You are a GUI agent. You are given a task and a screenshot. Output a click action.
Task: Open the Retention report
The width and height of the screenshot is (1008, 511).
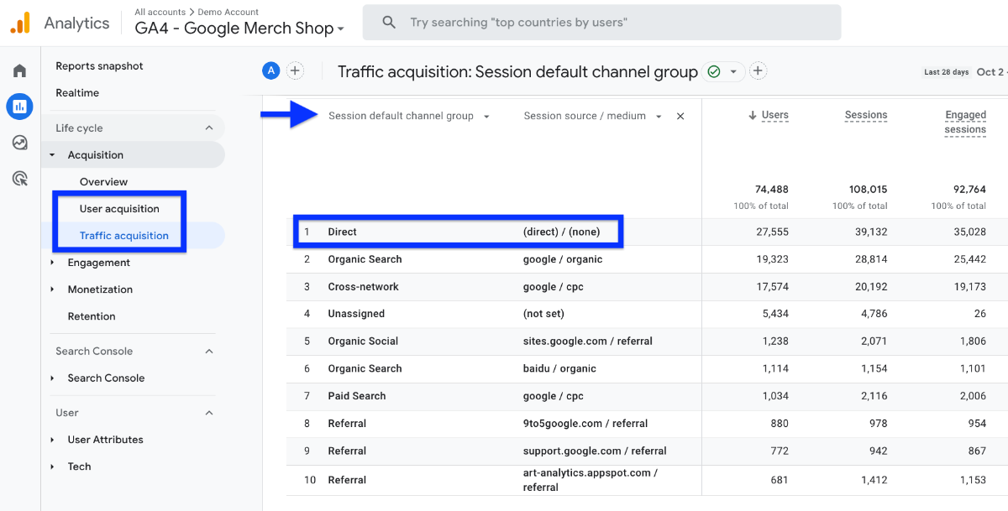(92, 316)
